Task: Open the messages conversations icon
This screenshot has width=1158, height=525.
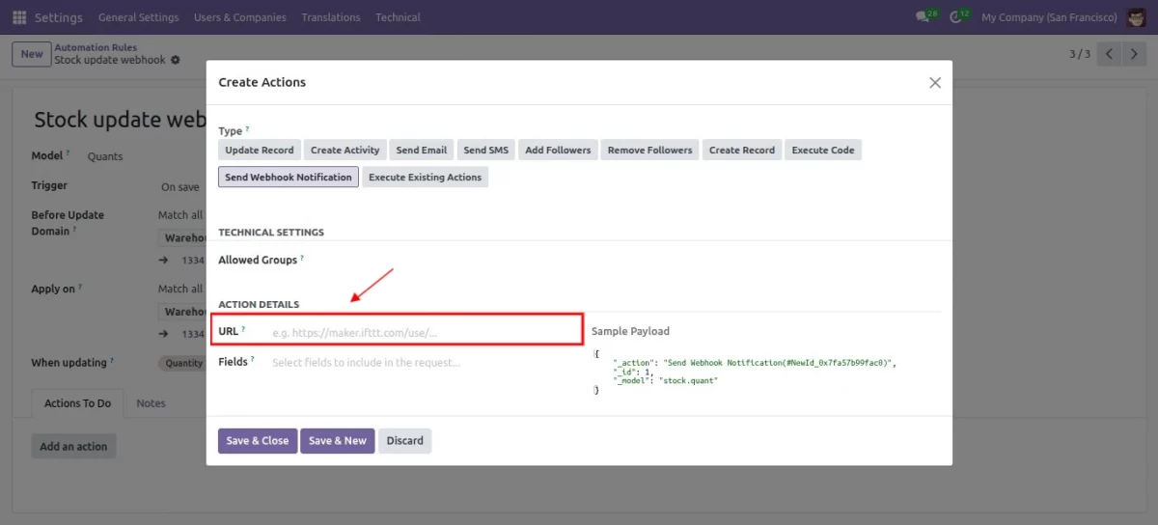Action: click(922, 17)
